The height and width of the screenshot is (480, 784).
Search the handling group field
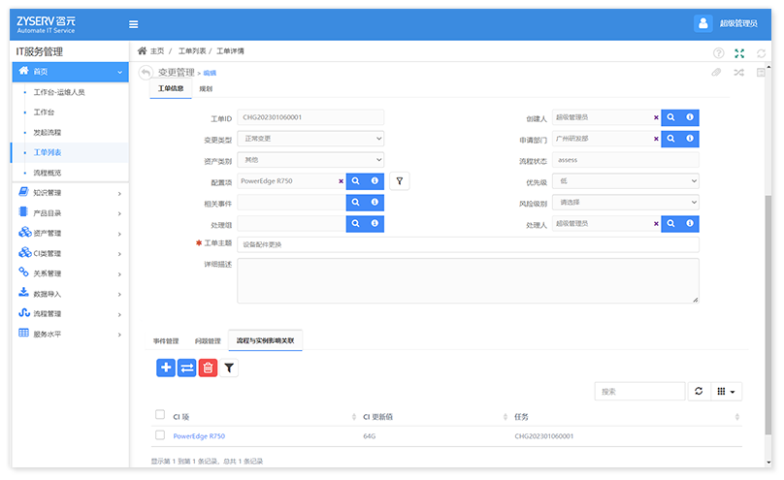[355, 223]
